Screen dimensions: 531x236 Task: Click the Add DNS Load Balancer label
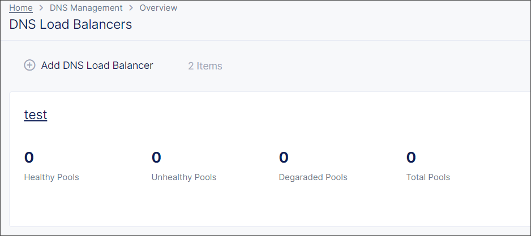(x=97, y=65)
